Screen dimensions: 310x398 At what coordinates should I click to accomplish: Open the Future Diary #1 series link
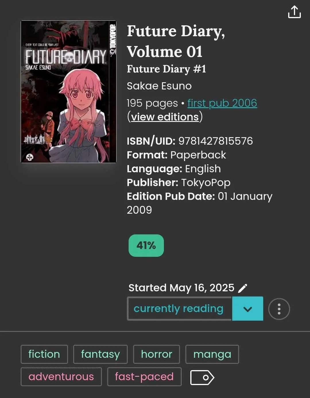click(166, 69)
